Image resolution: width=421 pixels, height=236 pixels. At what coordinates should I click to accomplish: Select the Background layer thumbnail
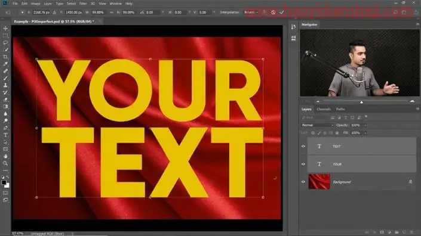pos(319,182)
